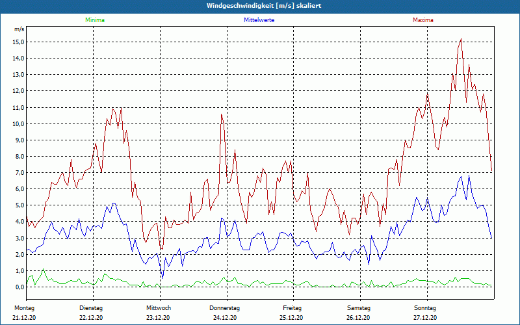The height and width of the screenshot is (325, 520).
Task: Click the '8,0' y-axis value
Action: [x=19, y=156]
